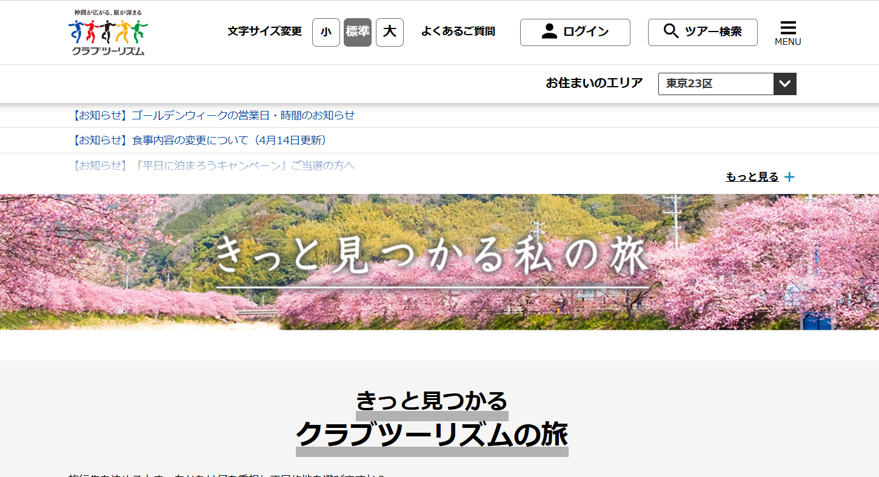Click the person icon in ログイン
This screenshot has width=879, height=477.
(x=549, y=32)
